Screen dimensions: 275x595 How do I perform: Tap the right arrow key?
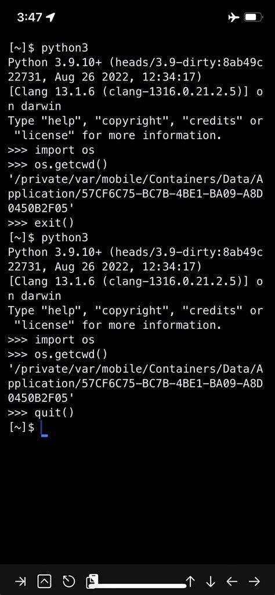pyautogui.click(x=255, y=581)
